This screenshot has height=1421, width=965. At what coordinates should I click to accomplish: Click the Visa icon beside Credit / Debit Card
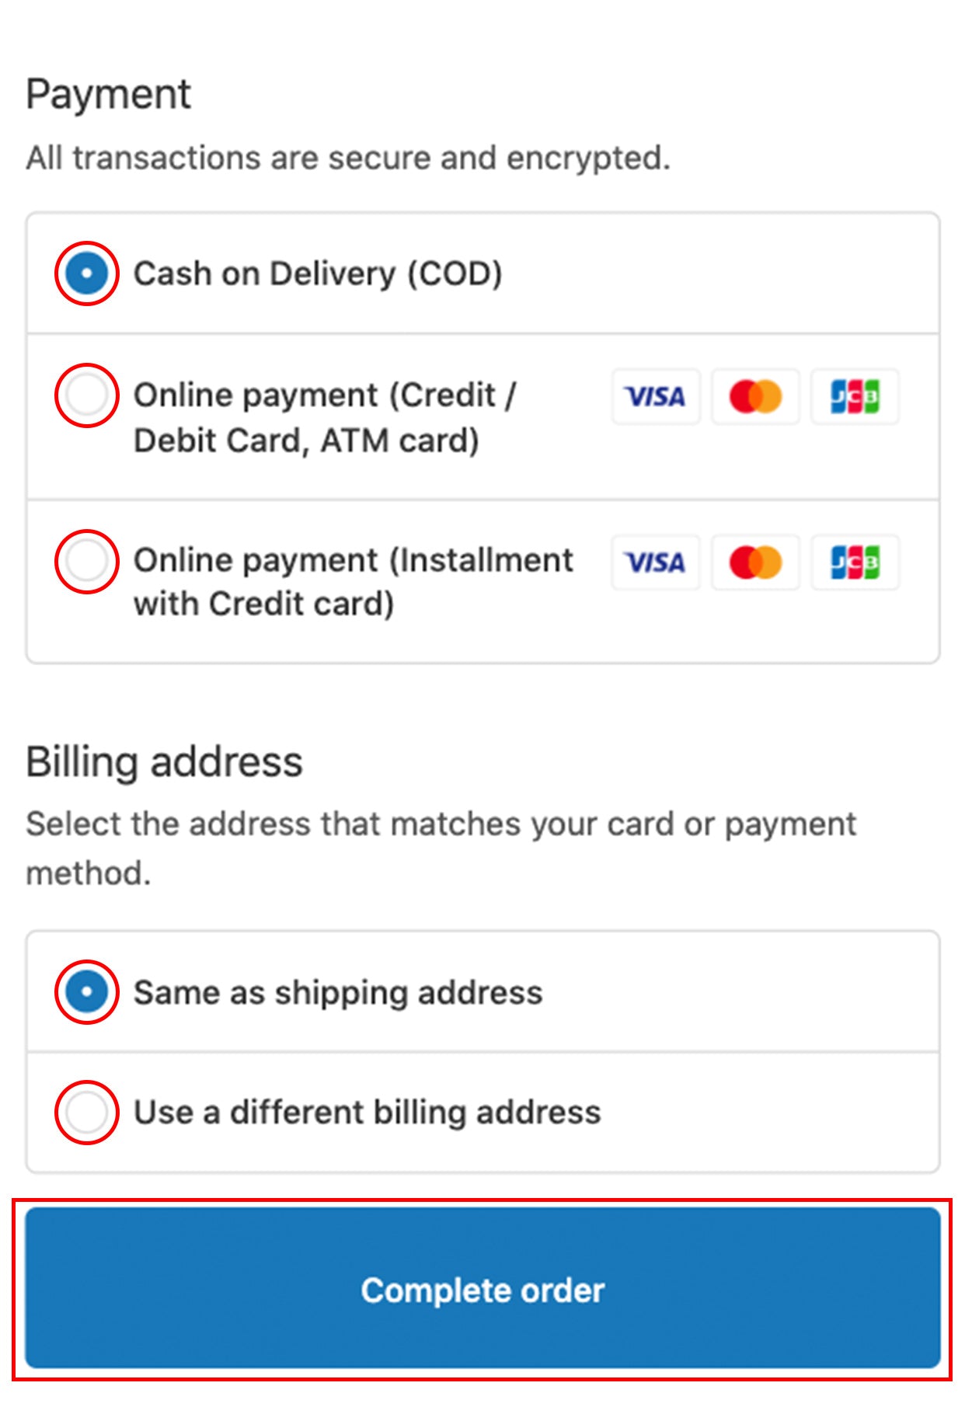coord(656,397)
